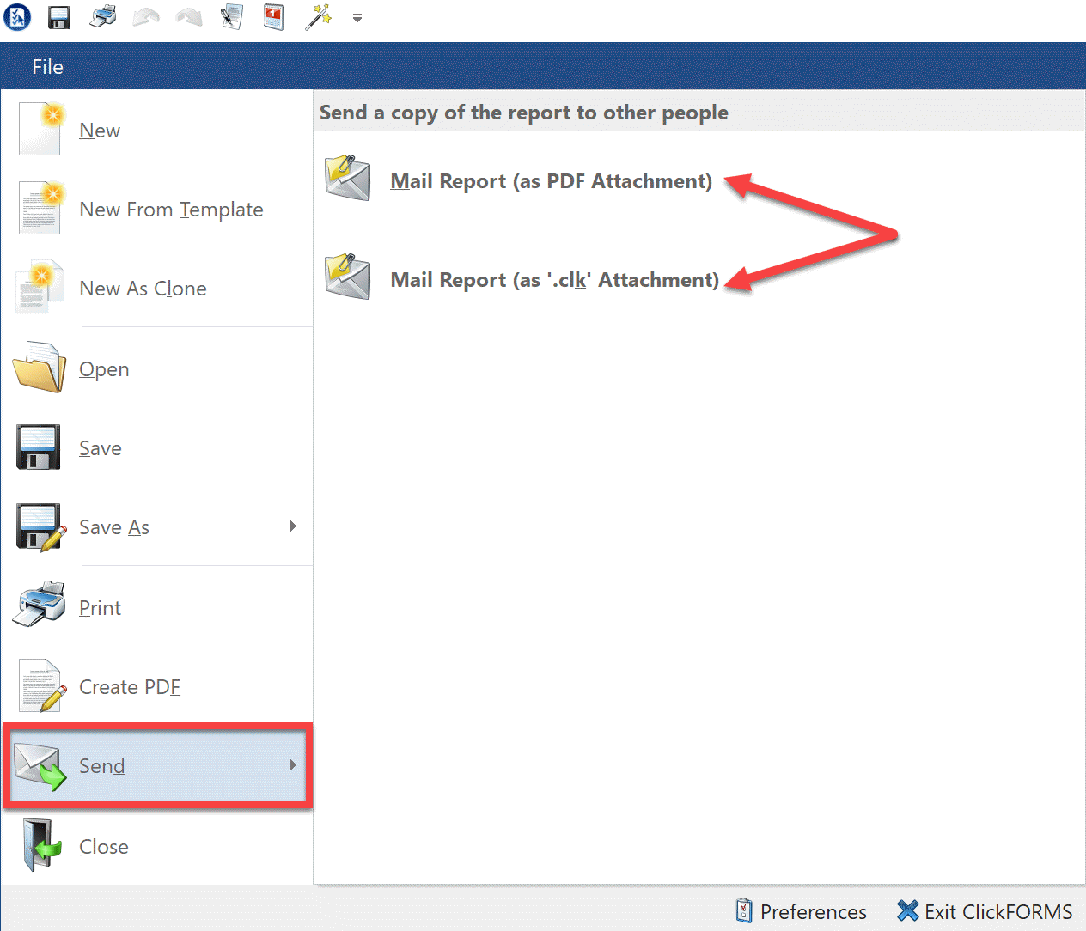This screenshot has height=931, width=1086.
Task: Click Exit ClickFORMS button
Action: [x=985, y=911]
